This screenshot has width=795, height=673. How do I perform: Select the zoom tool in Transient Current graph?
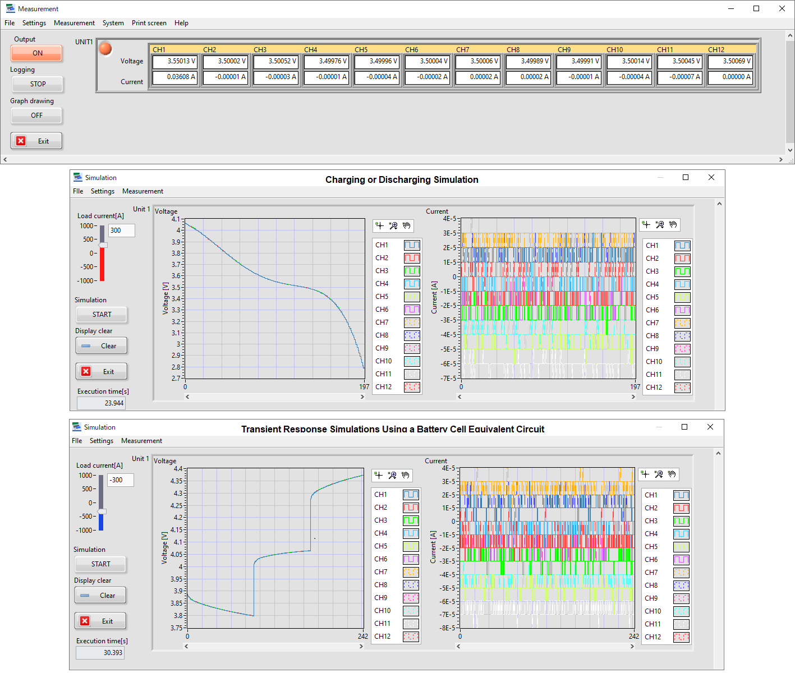pos(659,474)
